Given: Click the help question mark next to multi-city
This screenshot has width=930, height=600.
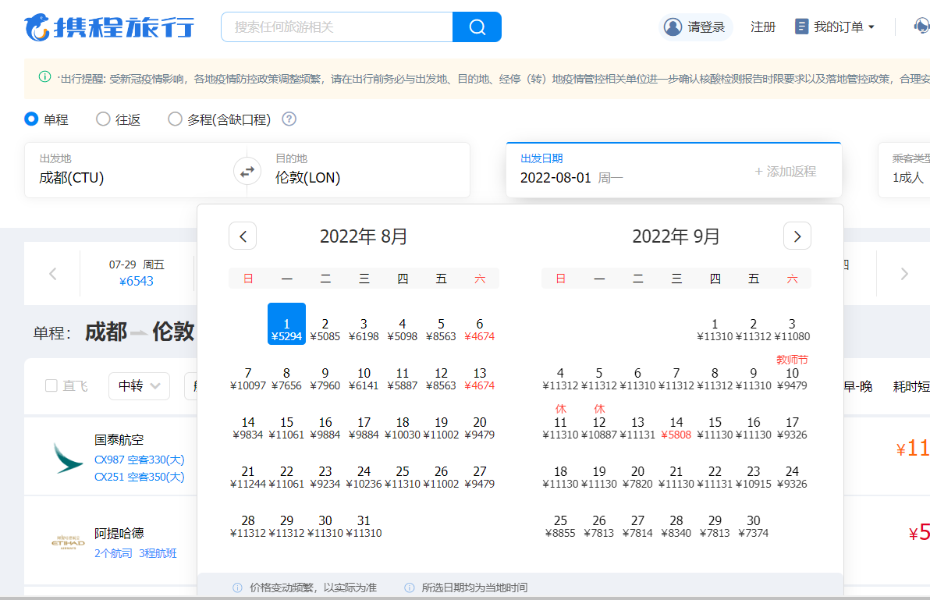Looking at the screenshot, I should 289,119.
